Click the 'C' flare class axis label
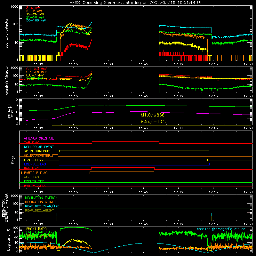Screen dimensions: 256x256 (x=17, y=112)
